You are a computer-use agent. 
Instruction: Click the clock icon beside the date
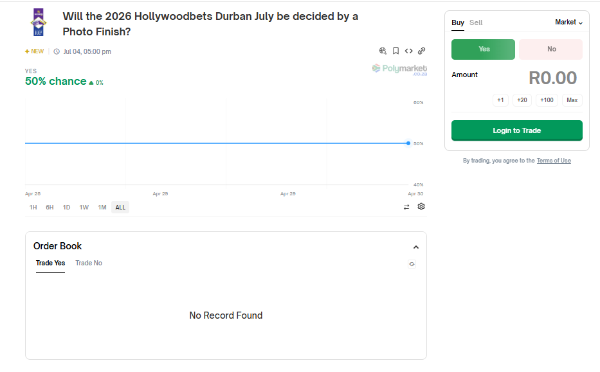pyautogui.click(x=57, y=51)
